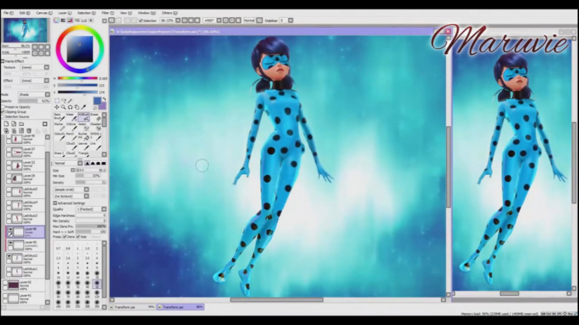579x325 pixels.
Task: Select the rectangular selection tool
Action: (57, 101)
